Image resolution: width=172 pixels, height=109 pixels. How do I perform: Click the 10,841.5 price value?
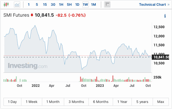click(x=44, y=15)
